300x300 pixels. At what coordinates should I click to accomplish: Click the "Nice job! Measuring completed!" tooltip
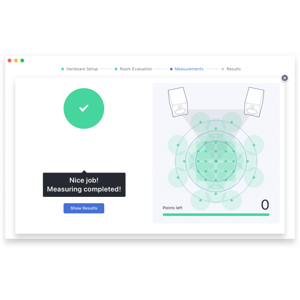84,185
